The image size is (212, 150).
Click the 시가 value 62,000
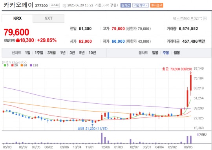point(85,41)
